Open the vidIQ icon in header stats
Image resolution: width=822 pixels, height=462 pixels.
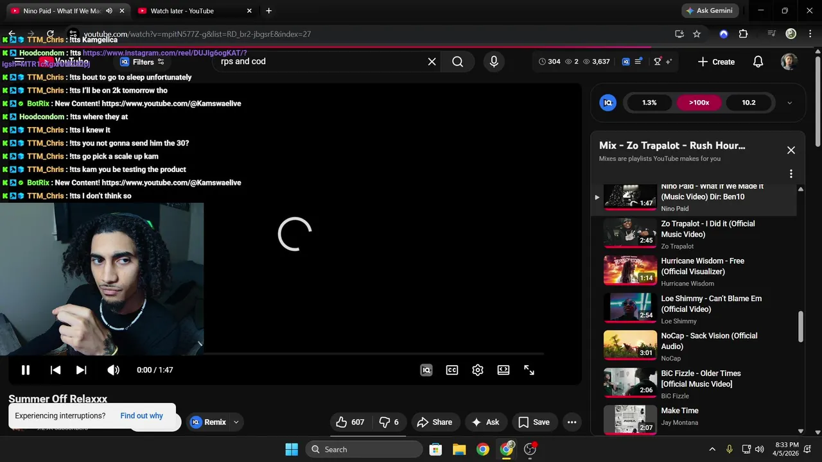point(626,62)
